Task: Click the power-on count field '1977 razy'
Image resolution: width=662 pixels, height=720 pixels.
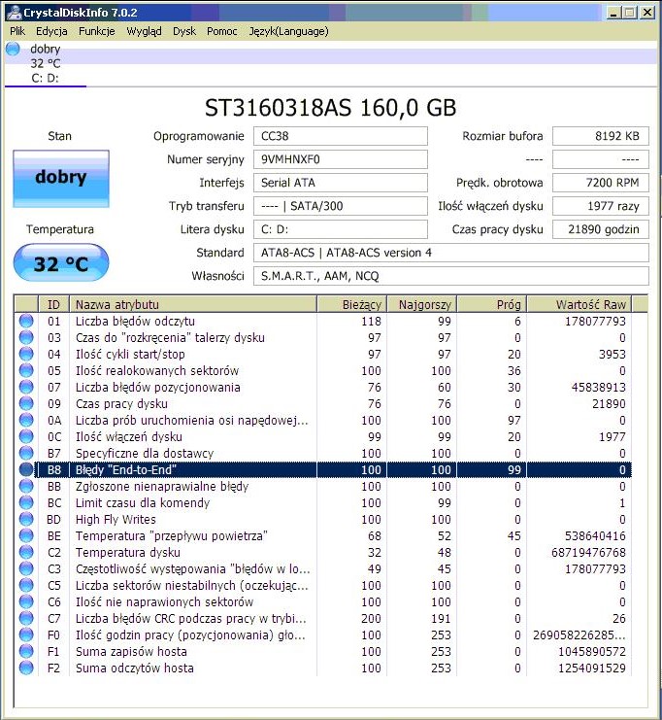Action: click(x=601, y=206)
